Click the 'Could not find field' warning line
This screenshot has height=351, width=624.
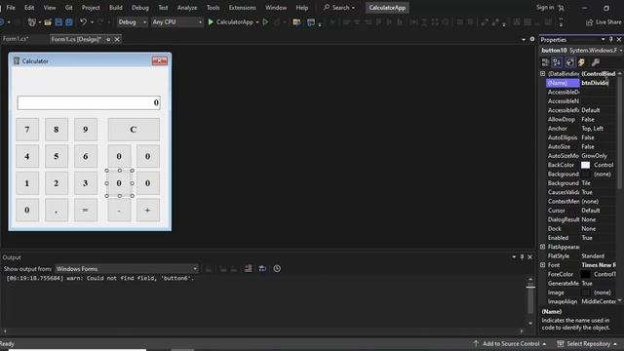[100, 278]
